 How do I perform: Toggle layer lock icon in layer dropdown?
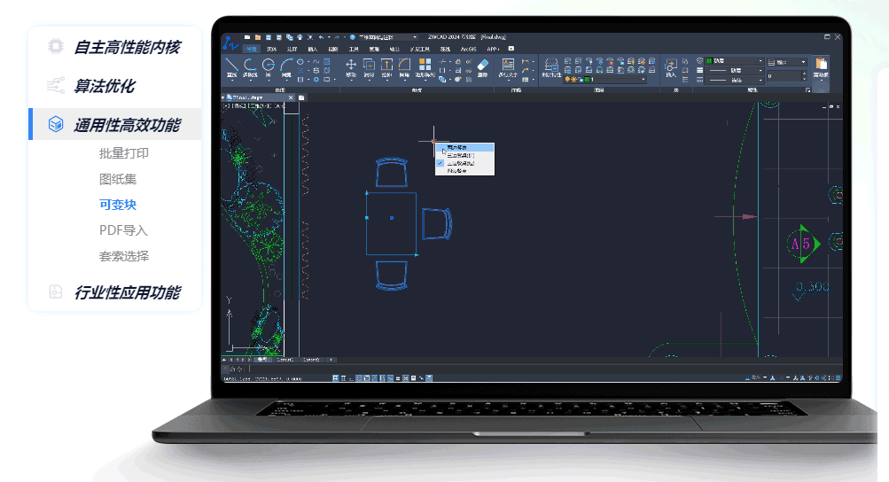point(581,80)
